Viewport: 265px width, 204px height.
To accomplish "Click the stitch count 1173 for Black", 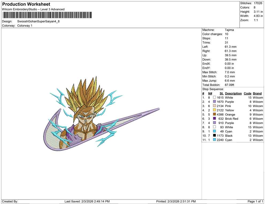I will click(x=220, y=135).
